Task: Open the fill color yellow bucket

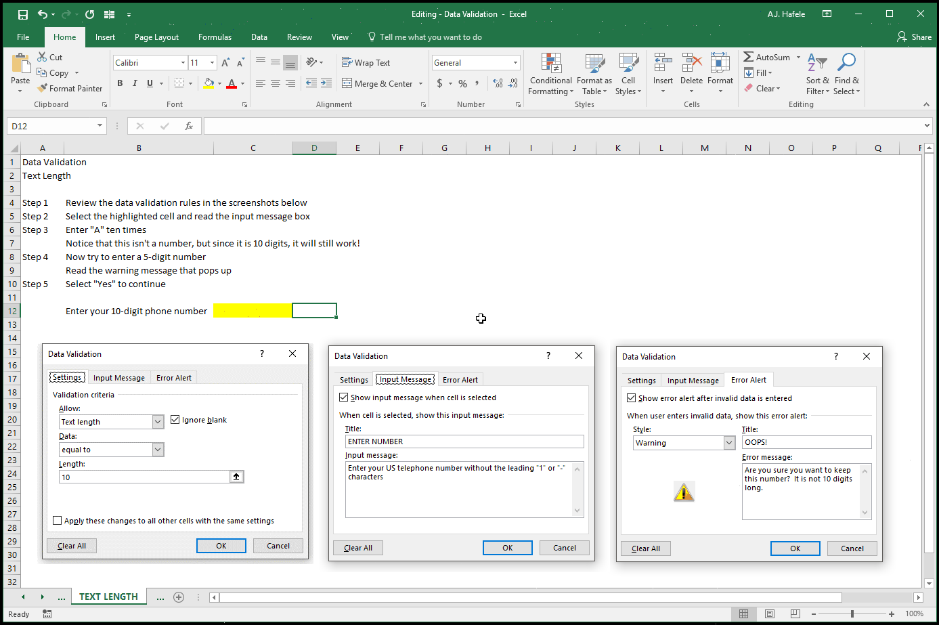Action: click(x=209, y=83)
